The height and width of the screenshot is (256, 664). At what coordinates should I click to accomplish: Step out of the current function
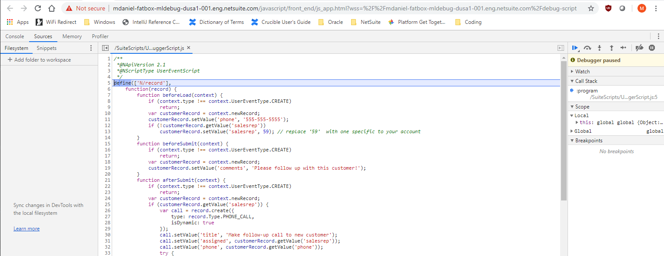point(611,48)
